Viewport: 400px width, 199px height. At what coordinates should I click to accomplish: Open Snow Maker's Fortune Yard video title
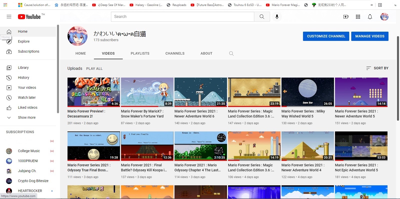pos(142,114)
